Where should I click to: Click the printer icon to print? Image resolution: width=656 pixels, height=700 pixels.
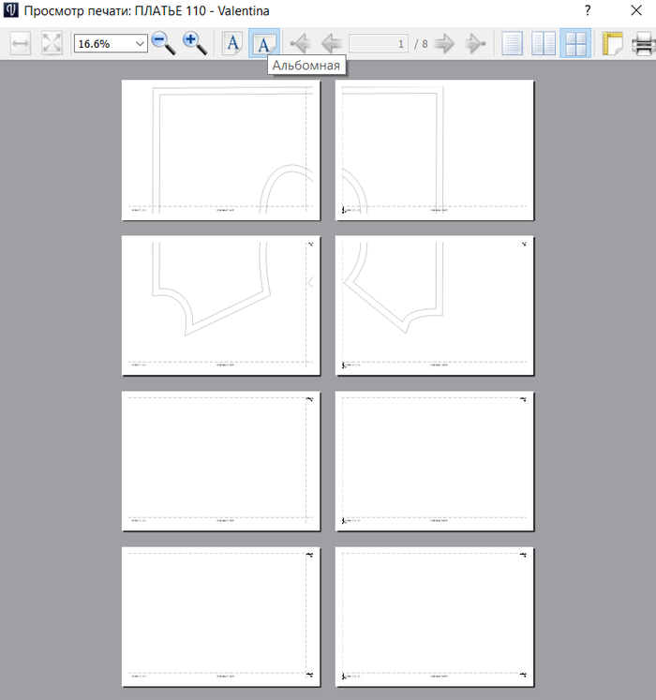[x=643, y=44]
